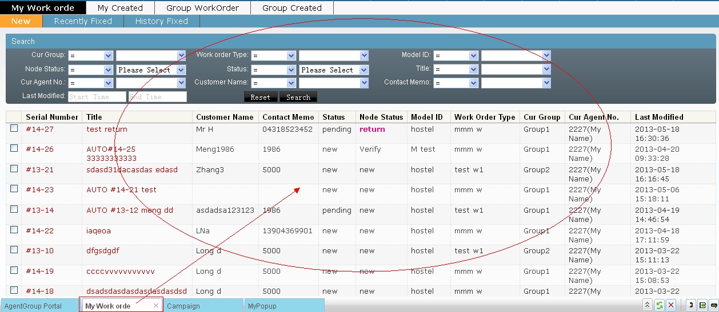Image resolution: width=719 pixels, height=312 pixels.
Task: Click the Last Modified Start Time field
Action: click(97, 97)
